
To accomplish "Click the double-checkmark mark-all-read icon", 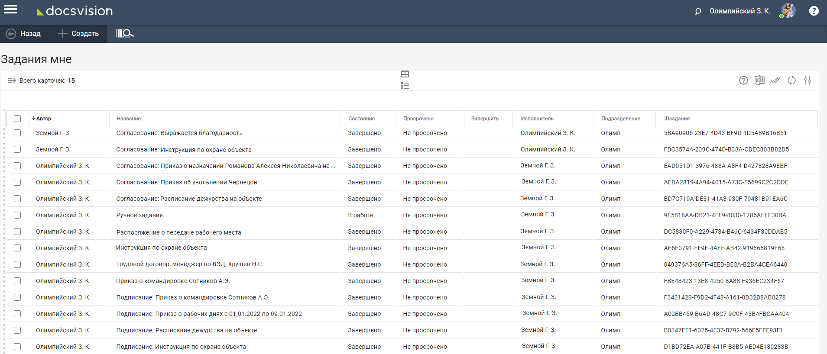I will pyautogui.click(x=775, y=80).
